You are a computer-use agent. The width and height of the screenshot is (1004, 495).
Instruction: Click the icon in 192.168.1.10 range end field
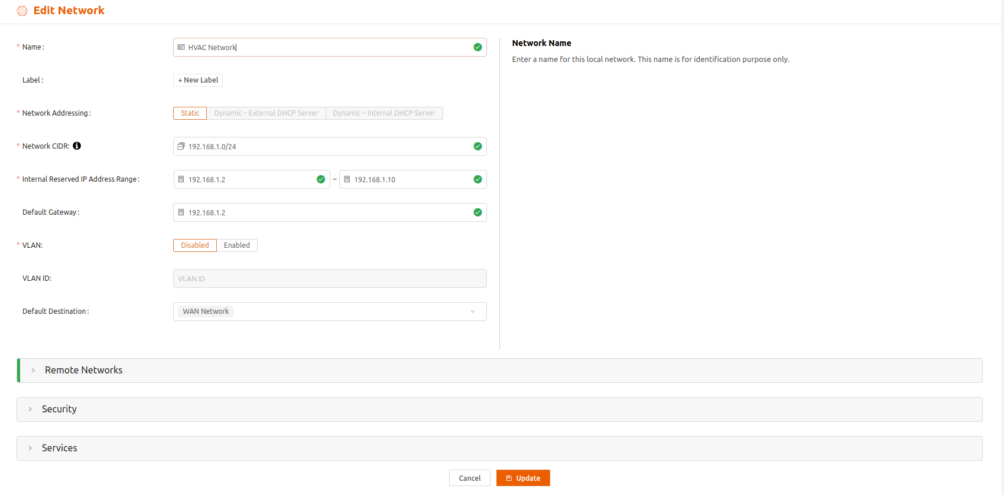click(347, 179)
